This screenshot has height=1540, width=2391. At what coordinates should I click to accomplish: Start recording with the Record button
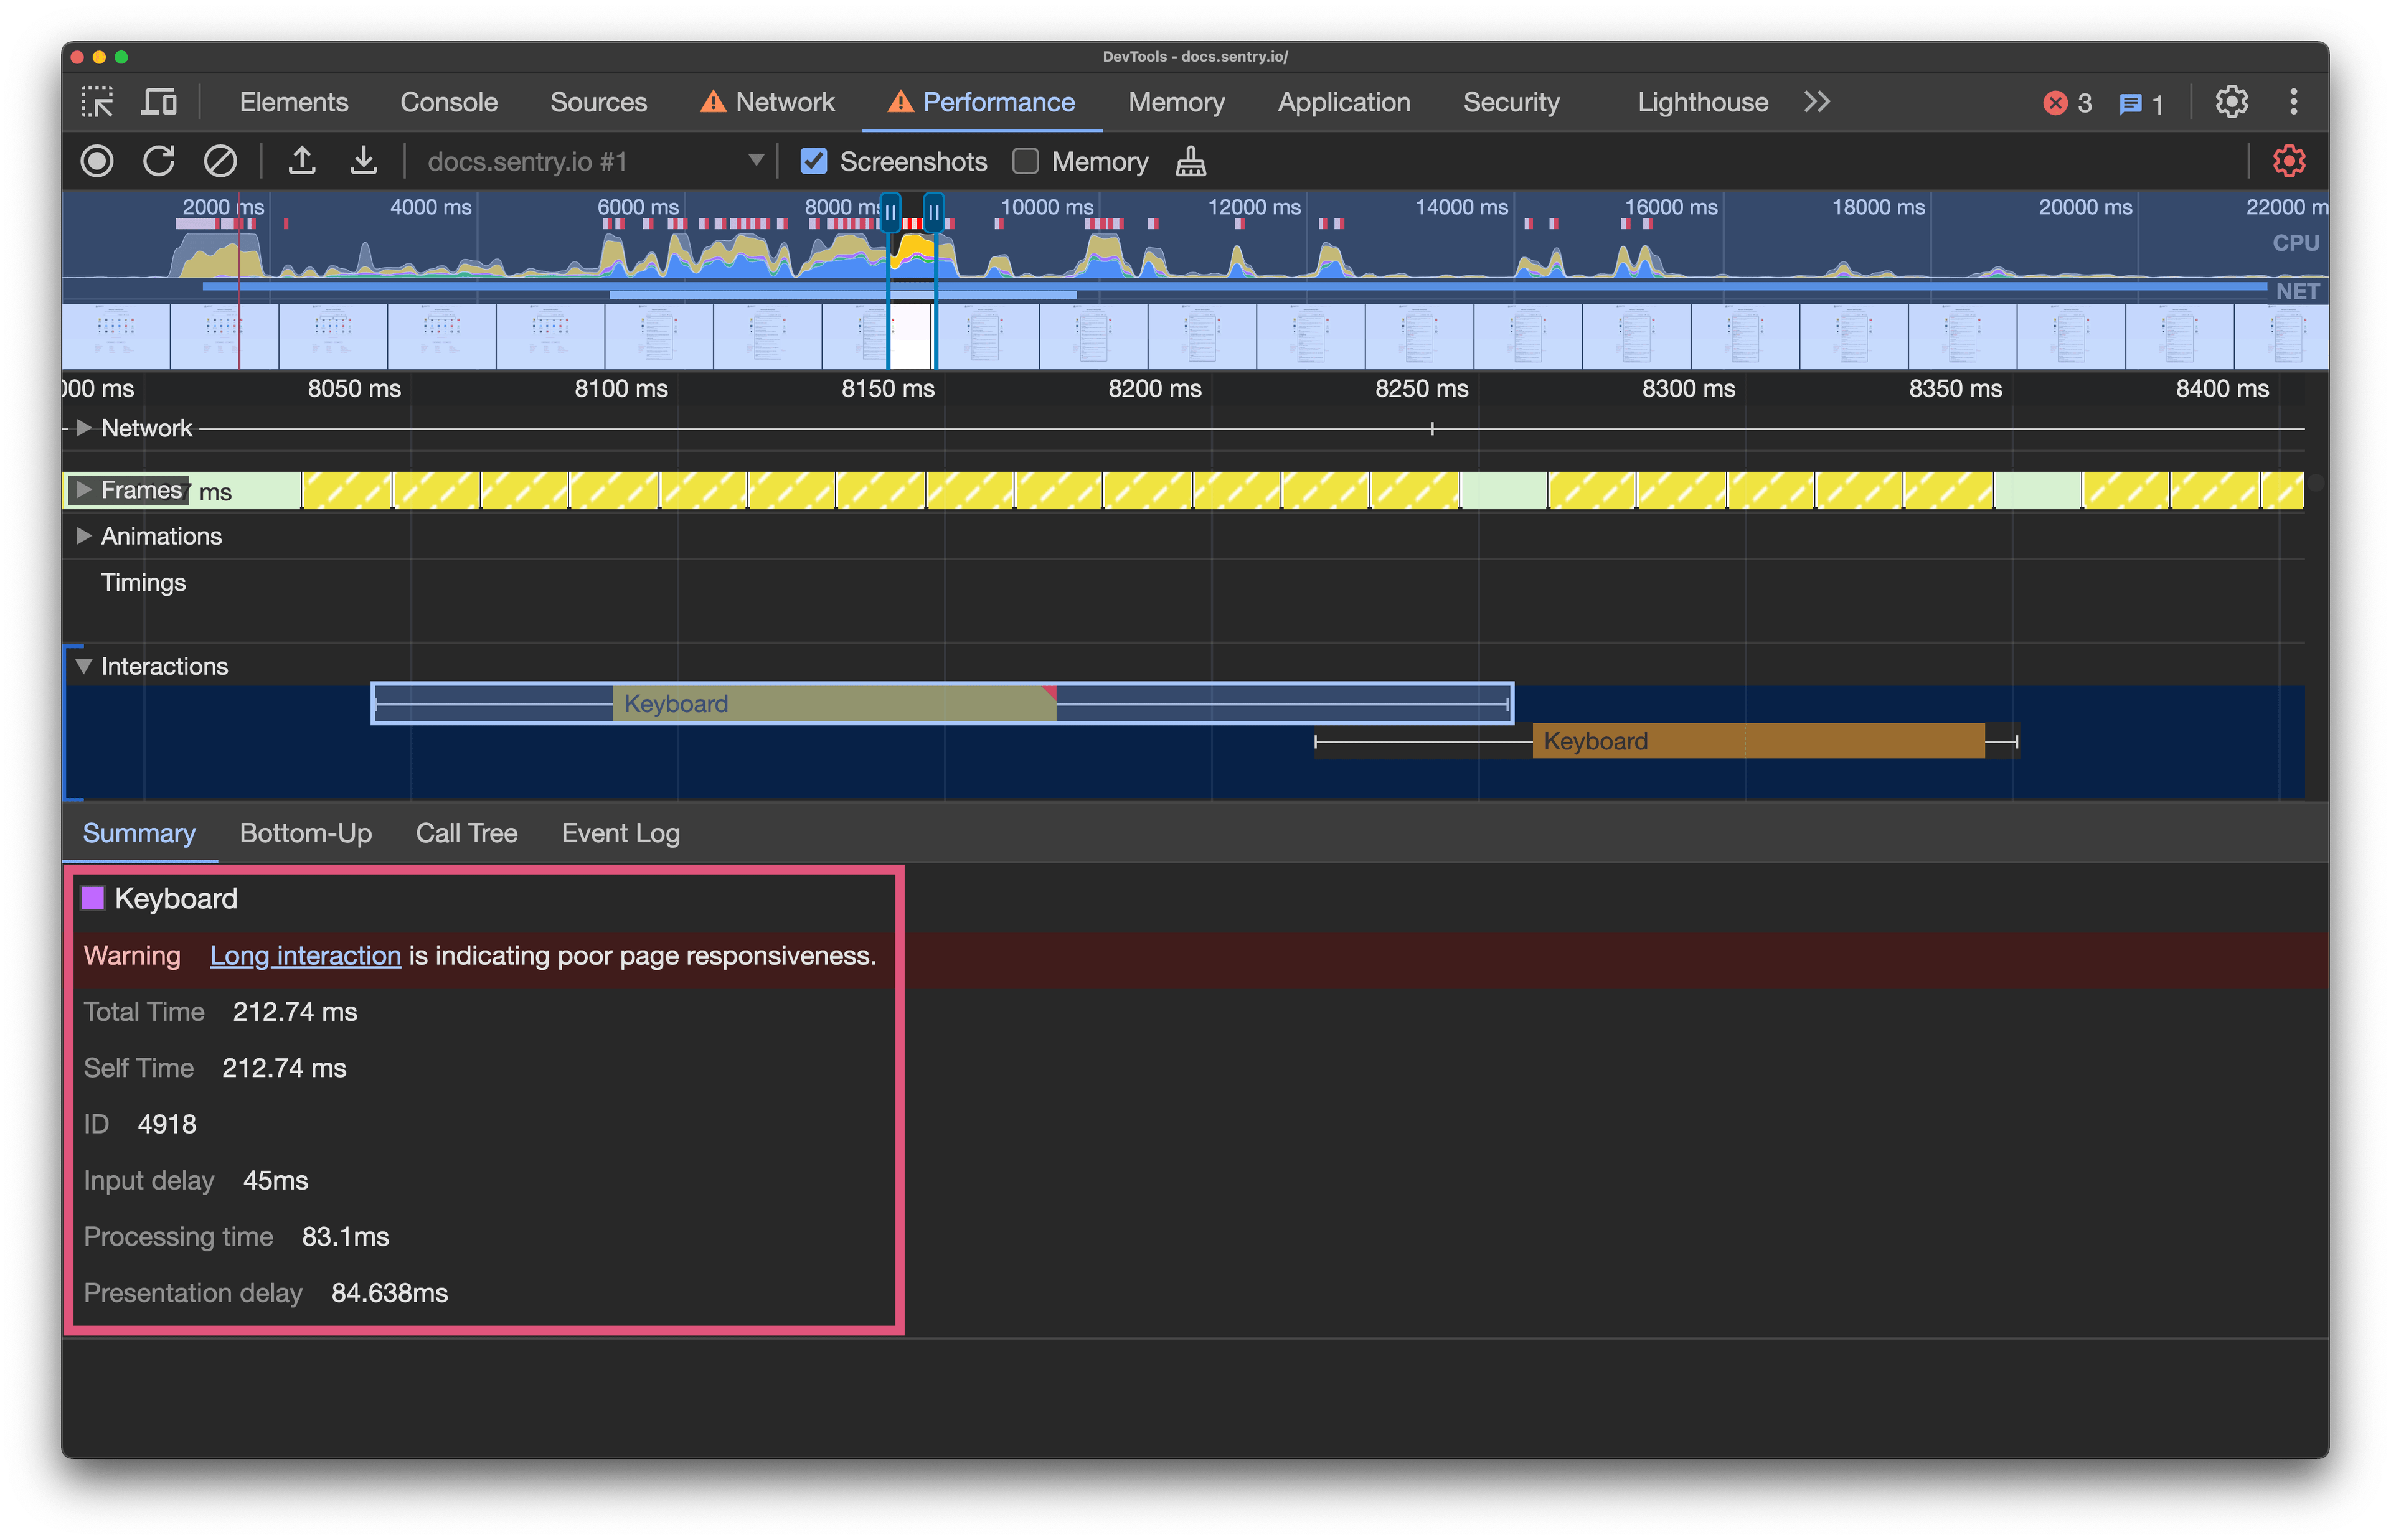97,161
